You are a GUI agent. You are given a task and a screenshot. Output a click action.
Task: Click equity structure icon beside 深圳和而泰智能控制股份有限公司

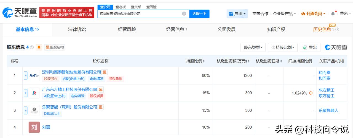(x=105, y=72)
